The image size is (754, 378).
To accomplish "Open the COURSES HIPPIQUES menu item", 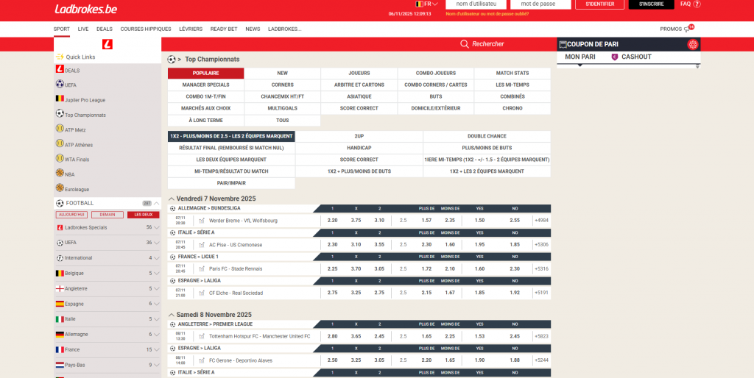I will tap(146, 29).
